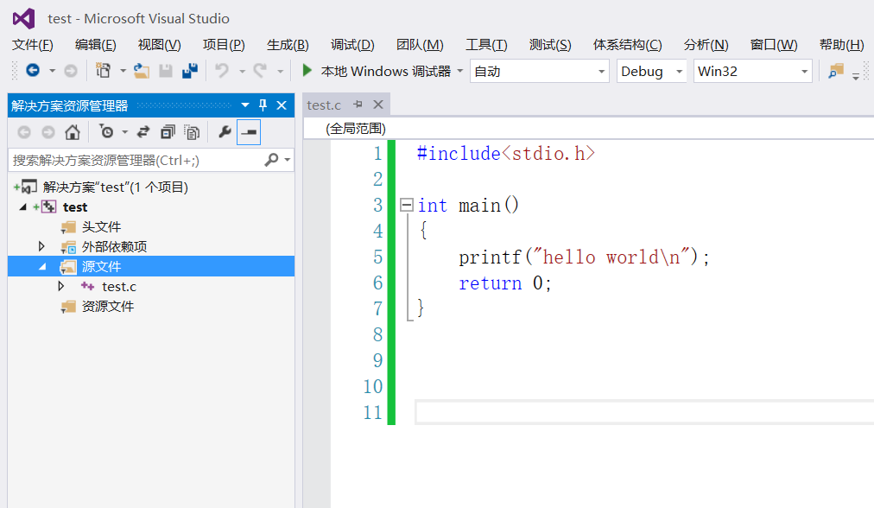Click the Save single-disk icon
Screen dimensions: 874x508
point(166,71)
